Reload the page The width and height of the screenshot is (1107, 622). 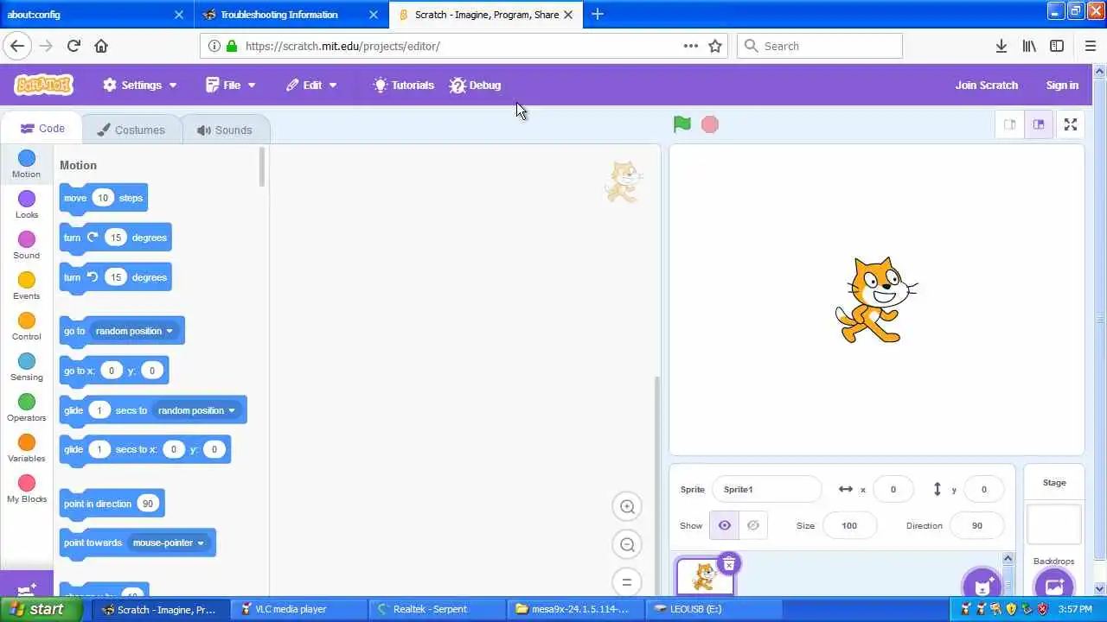pos(74,46)
